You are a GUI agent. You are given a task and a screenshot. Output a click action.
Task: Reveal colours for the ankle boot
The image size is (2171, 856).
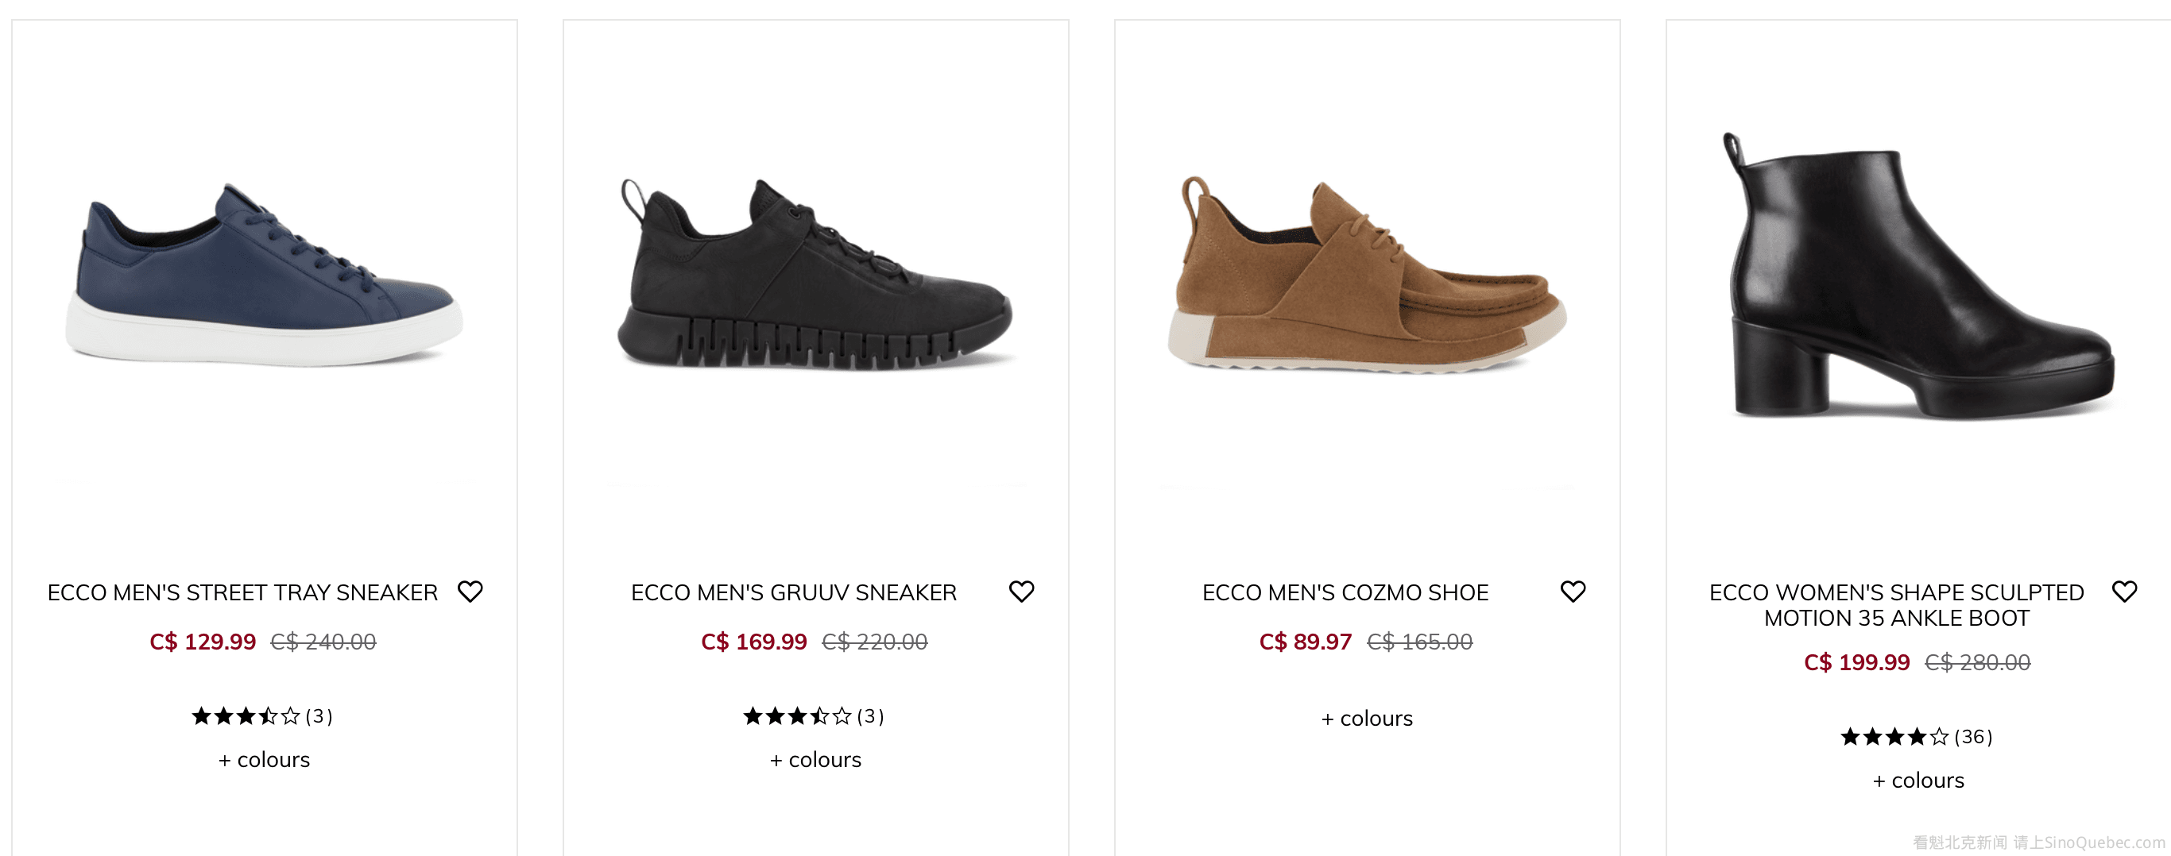[x=1918, y=781]
